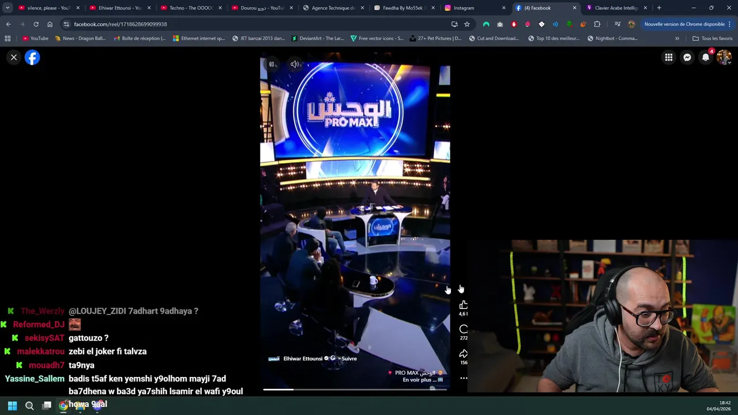Switch to the Fawdha By Mo55ek tab
Viewport: 738px width, 415px height.
(x=404, y=8)
